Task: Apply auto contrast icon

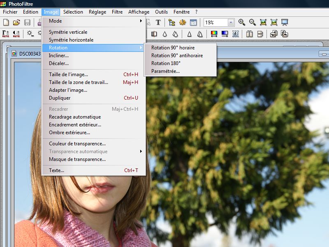Action: click(x=16, y=34)
